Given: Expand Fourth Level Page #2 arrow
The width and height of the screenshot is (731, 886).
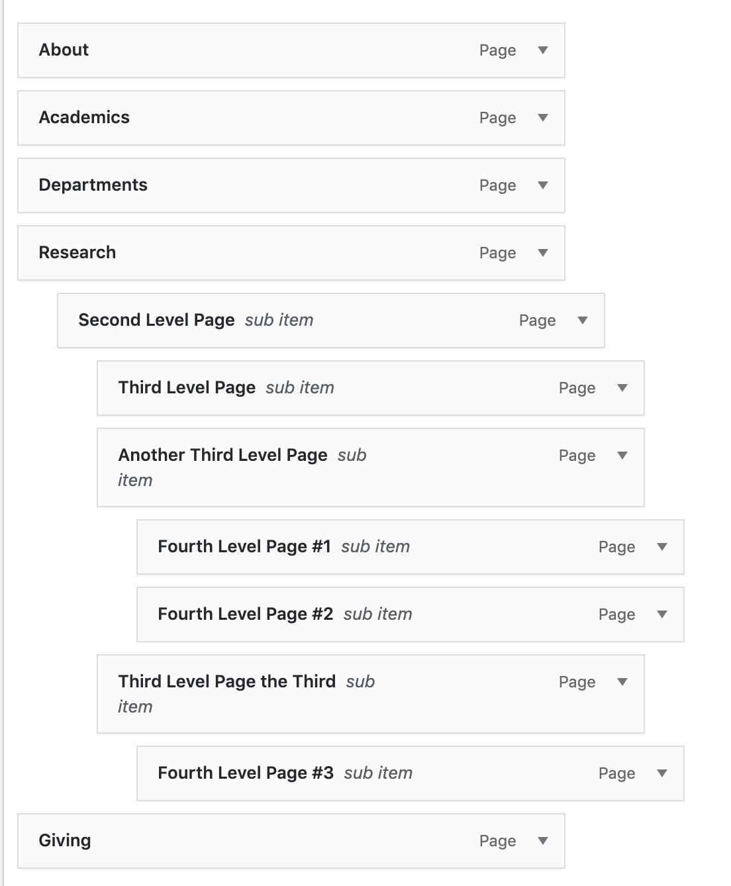Looking at the screenshot, I should click(x=662, y=615).
